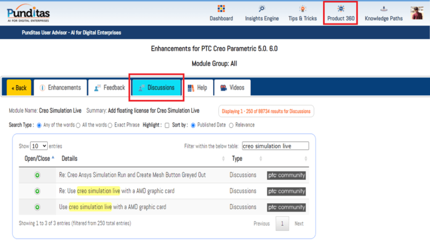Click the user profile avatar
Image resolution: width=430 pixels, height=240 pixels.
[417, 13]
